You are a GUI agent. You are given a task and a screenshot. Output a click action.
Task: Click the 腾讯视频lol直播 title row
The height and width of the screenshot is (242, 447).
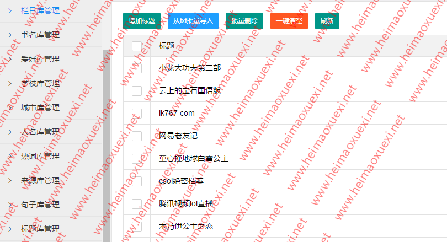click(189, 203)
